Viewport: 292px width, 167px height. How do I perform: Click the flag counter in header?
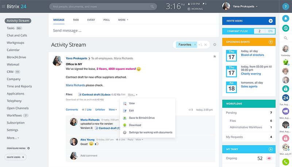click(204, 4)
